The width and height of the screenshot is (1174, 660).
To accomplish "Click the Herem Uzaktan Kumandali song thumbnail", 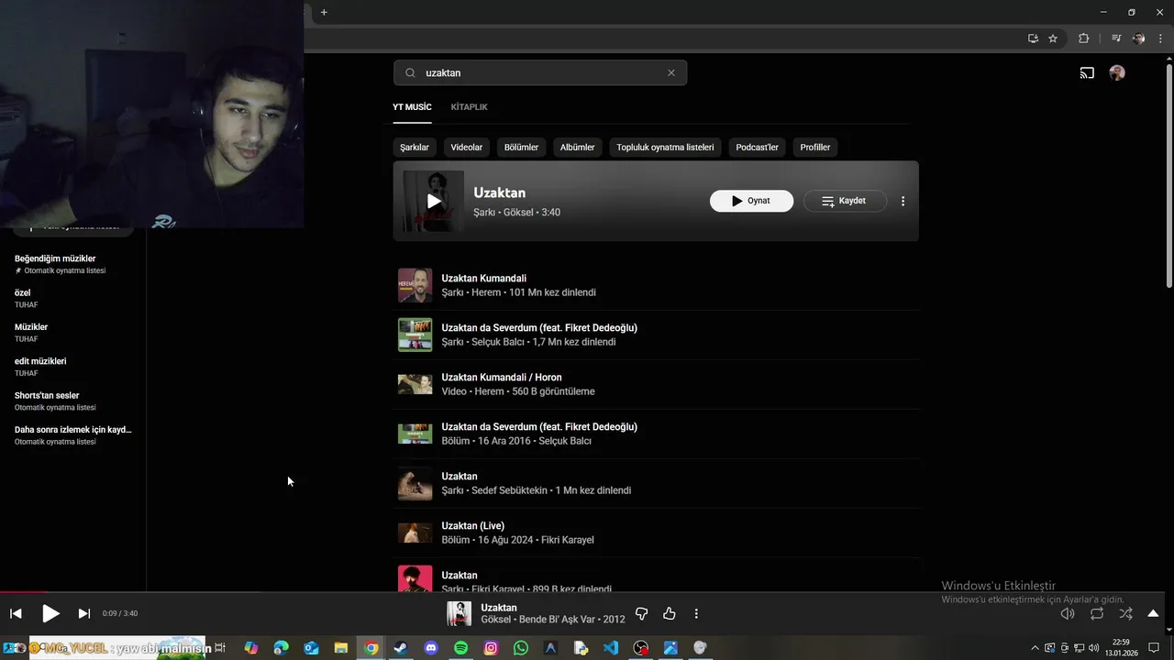I will pyautogui.click(x=415, y=285).
